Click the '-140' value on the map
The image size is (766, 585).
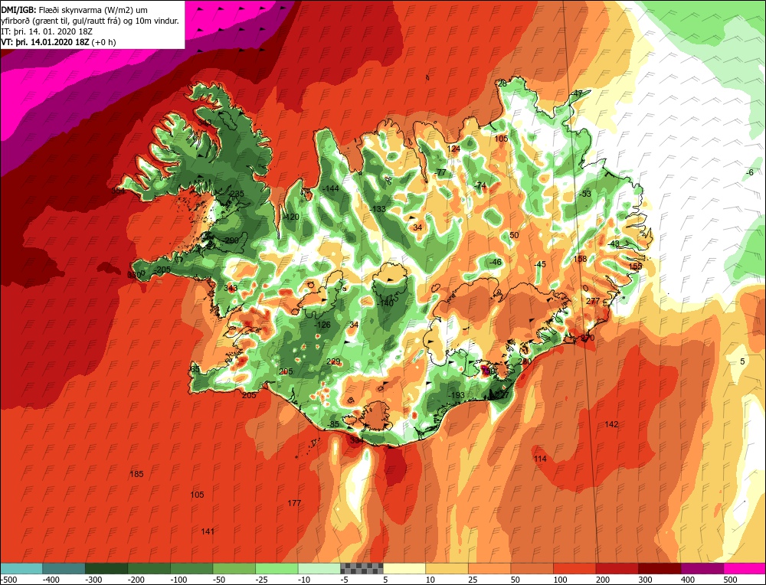pyautogui.click(x=386, y=303)
